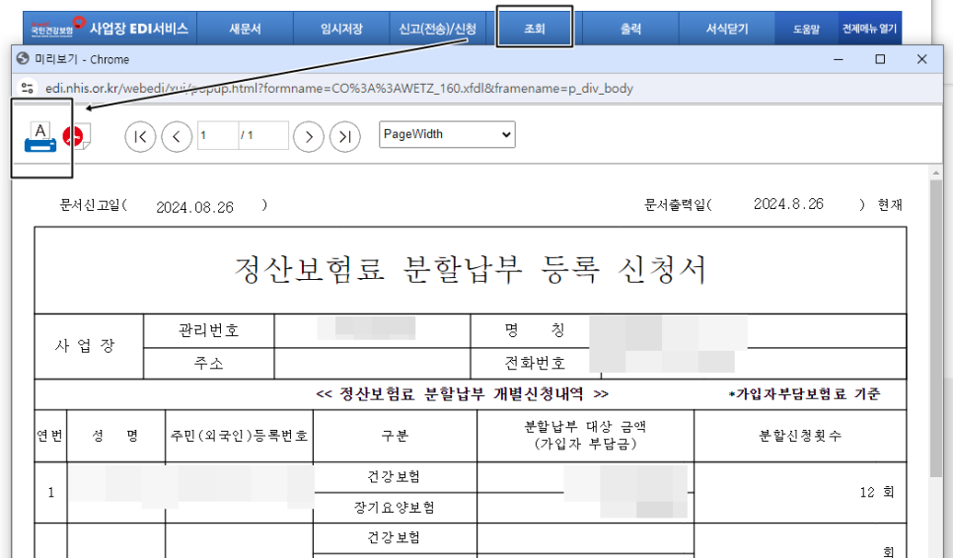953x558 pixels.
Task: Go to the previous page
Action: pos(177,137)
